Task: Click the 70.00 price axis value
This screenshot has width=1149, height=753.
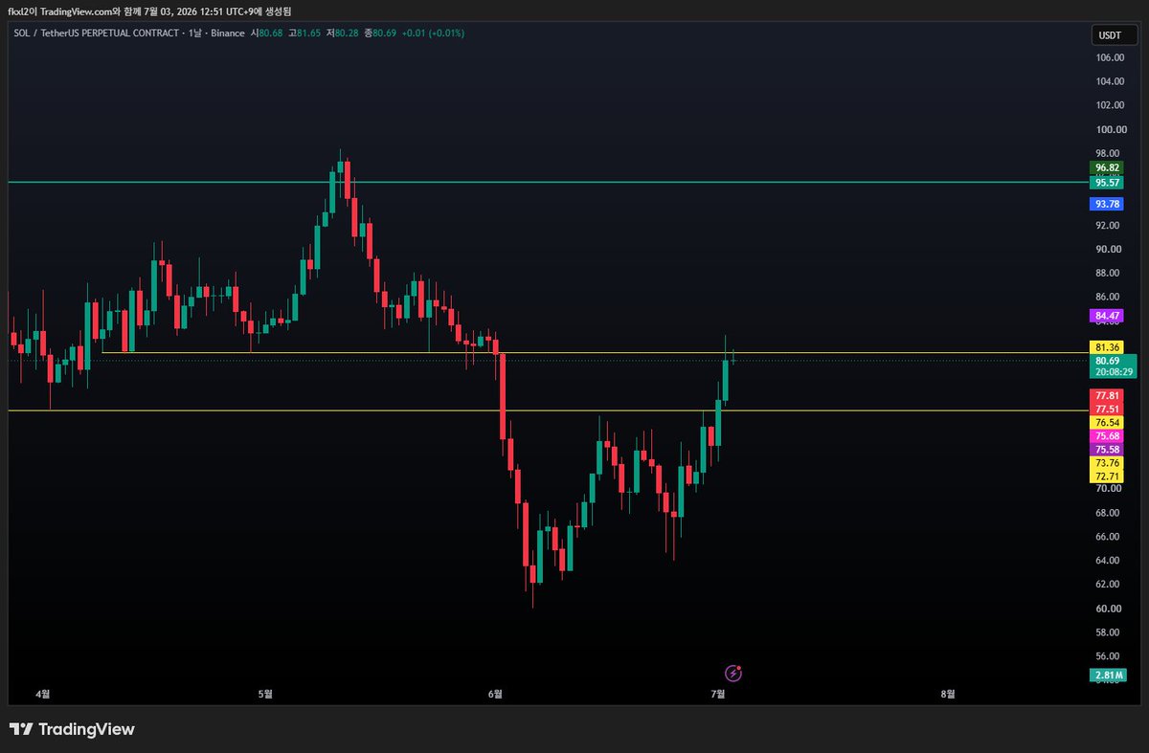Action: point(1108,488)
